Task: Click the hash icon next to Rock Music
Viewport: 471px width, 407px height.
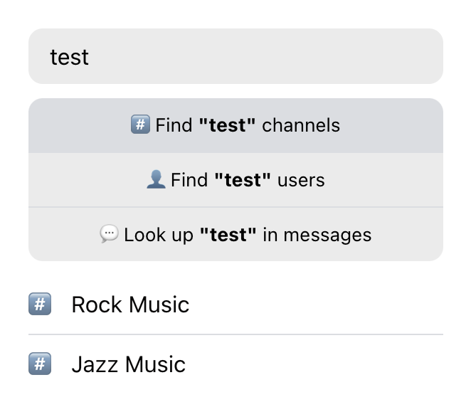Action: click(40, 305)
